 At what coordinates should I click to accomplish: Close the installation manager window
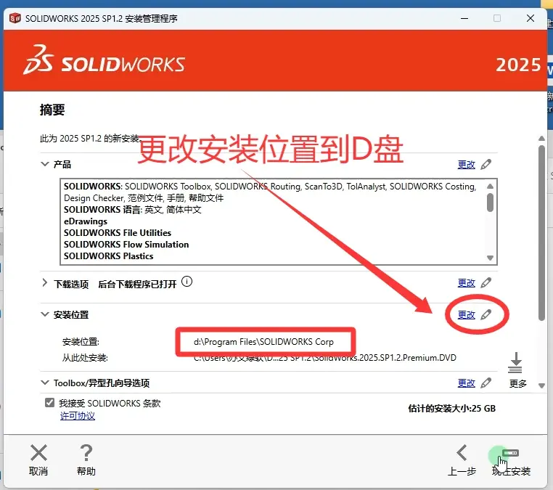530,18
